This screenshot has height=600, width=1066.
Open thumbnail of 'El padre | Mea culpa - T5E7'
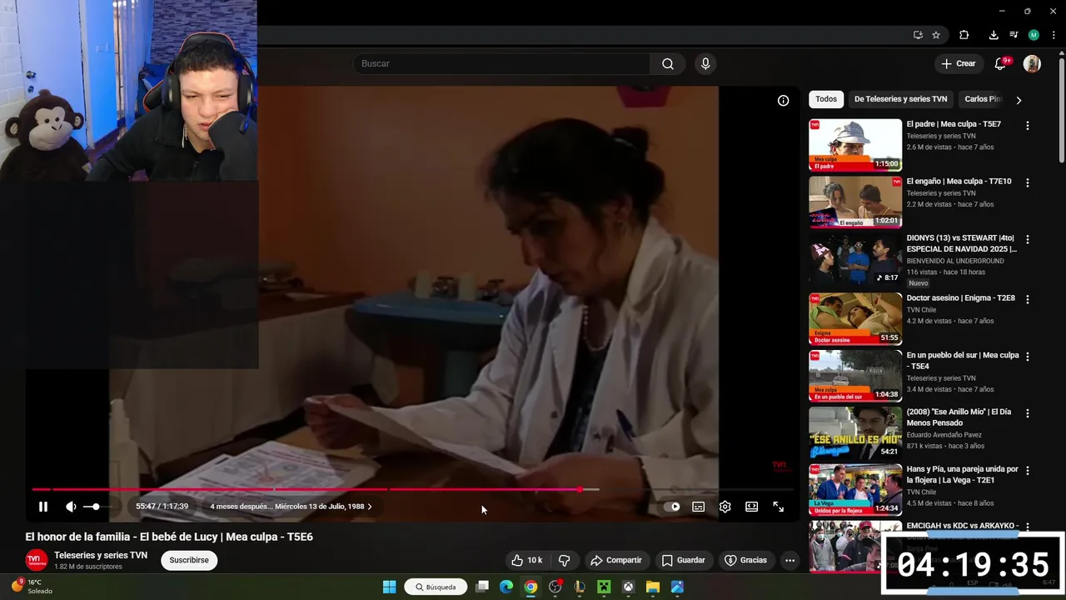pyautogui.click(x=855, y=145)
